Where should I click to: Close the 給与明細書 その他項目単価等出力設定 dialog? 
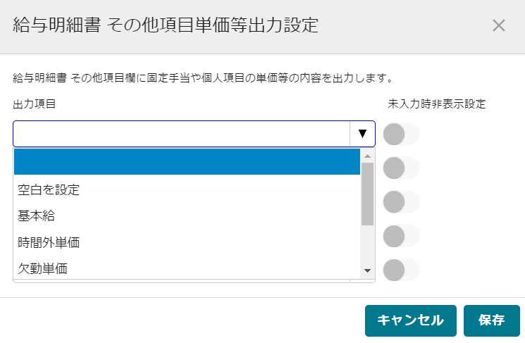tap(498, 25)
